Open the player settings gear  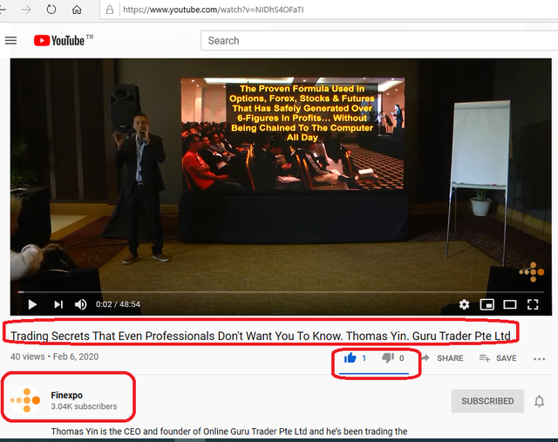click(x=464, y=304)
